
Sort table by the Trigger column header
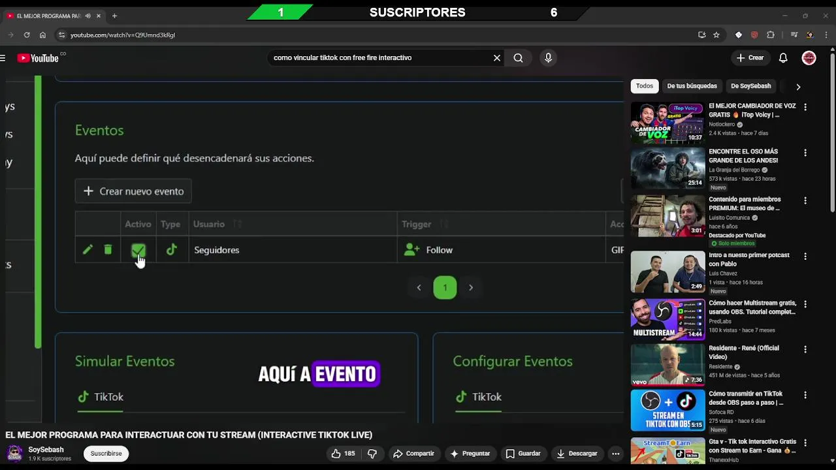[x=417, y=224]
